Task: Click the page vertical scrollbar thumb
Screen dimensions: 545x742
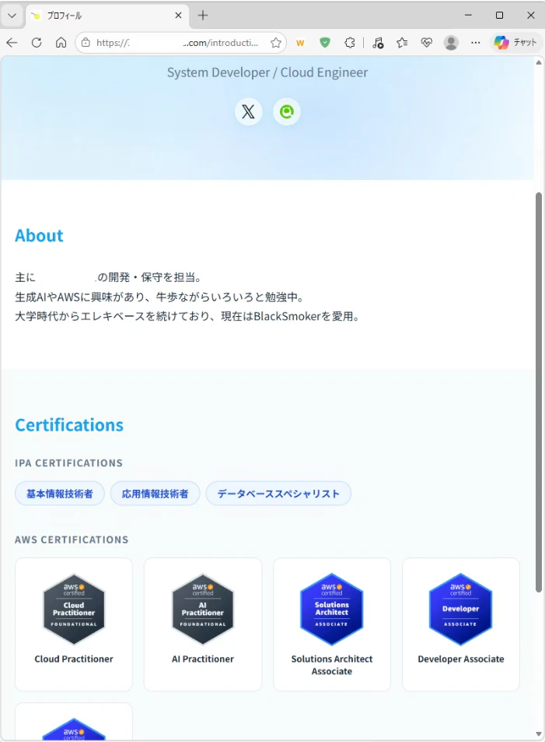Action: tap(539, 392)
